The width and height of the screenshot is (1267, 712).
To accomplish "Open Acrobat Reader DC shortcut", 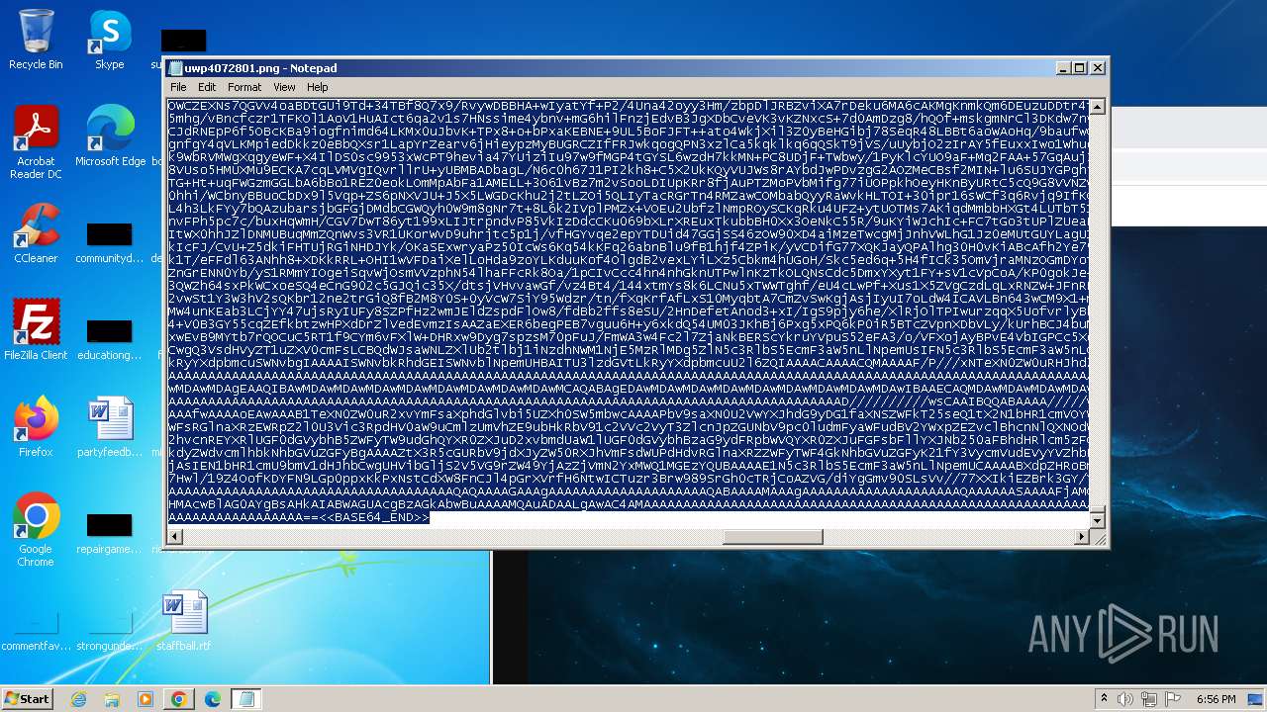I will (36, 141).
